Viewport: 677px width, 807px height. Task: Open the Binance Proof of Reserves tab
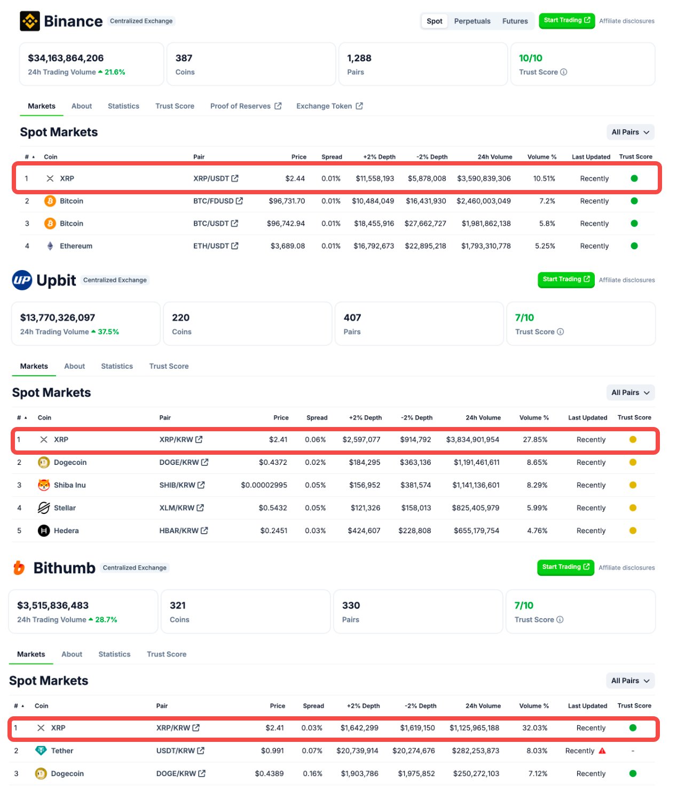pyautogui.click(x=246, y=106)
